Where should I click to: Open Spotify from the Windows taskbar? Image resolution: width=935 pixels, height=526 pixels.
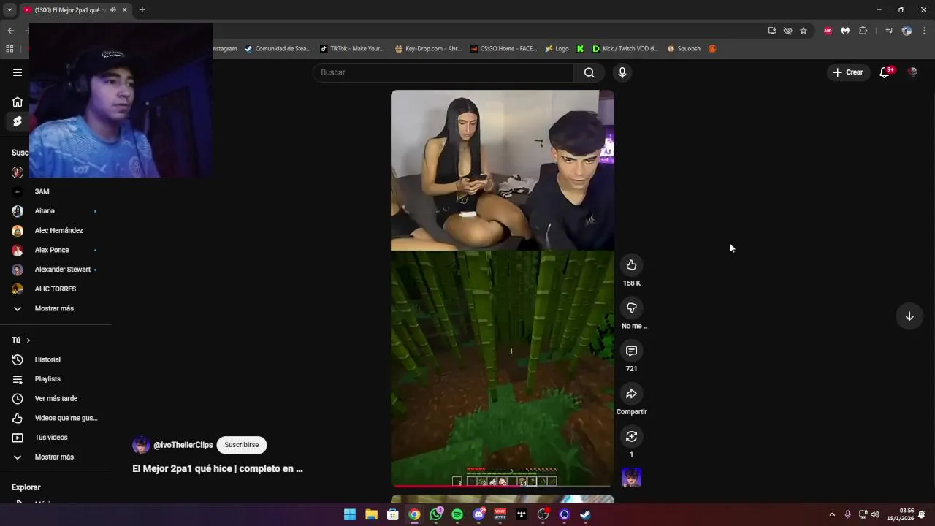point(457,514)
